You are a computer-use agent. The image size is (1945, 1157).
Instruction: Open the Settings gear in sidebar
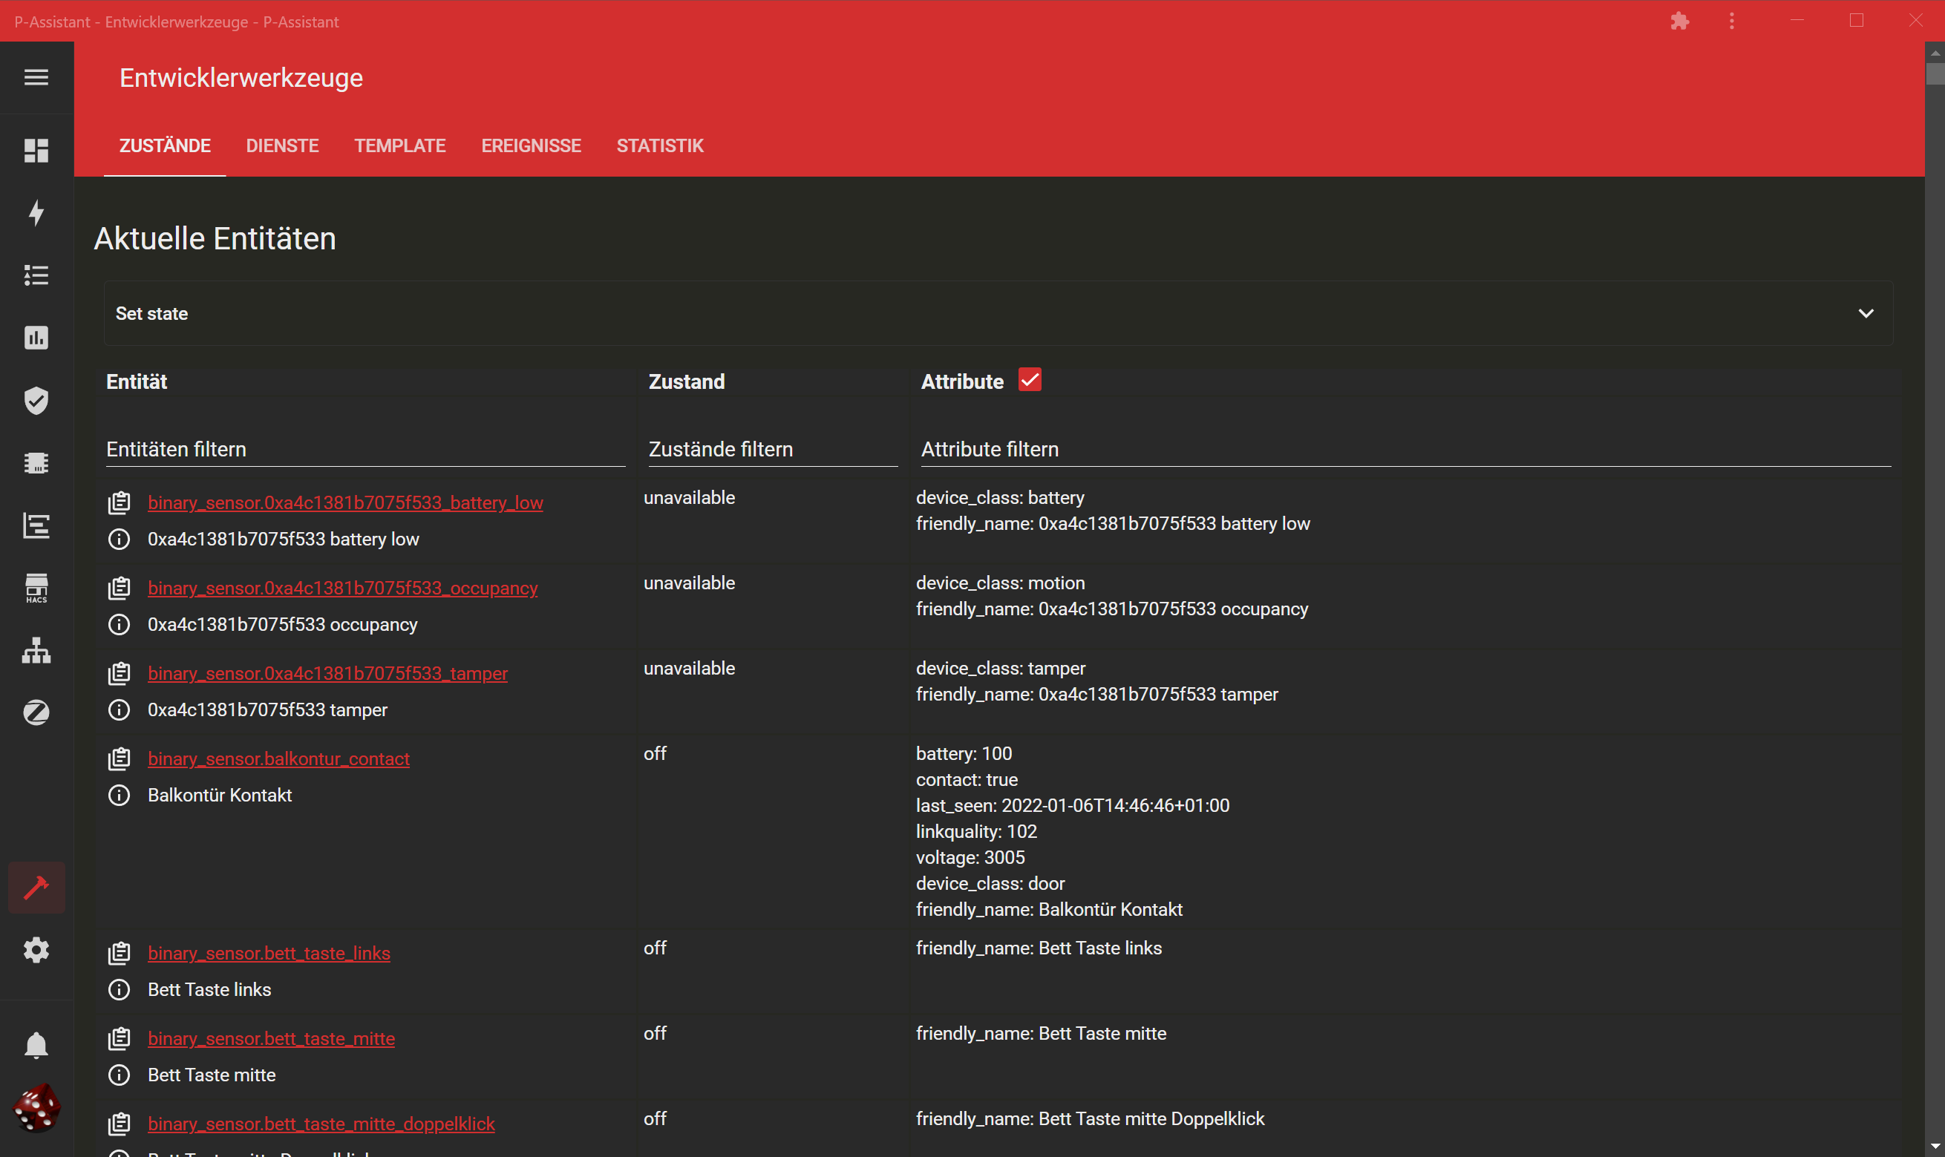tap(36, 950)
